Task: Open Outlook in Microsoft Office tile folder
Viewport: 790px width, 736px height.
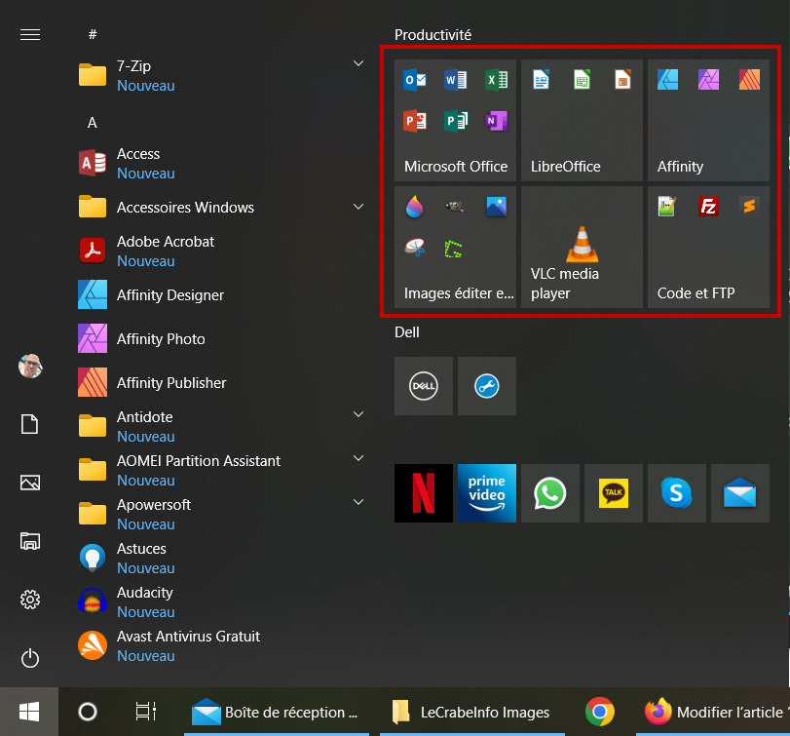Action: pyautogui.click(x=415, y=80)
